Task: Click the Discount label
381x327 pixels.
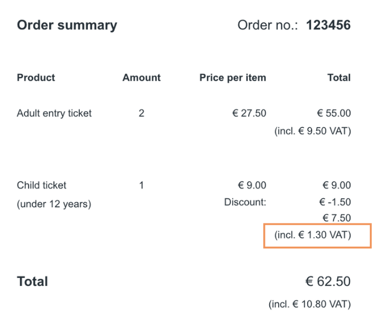Action: (x=245, y=202)
